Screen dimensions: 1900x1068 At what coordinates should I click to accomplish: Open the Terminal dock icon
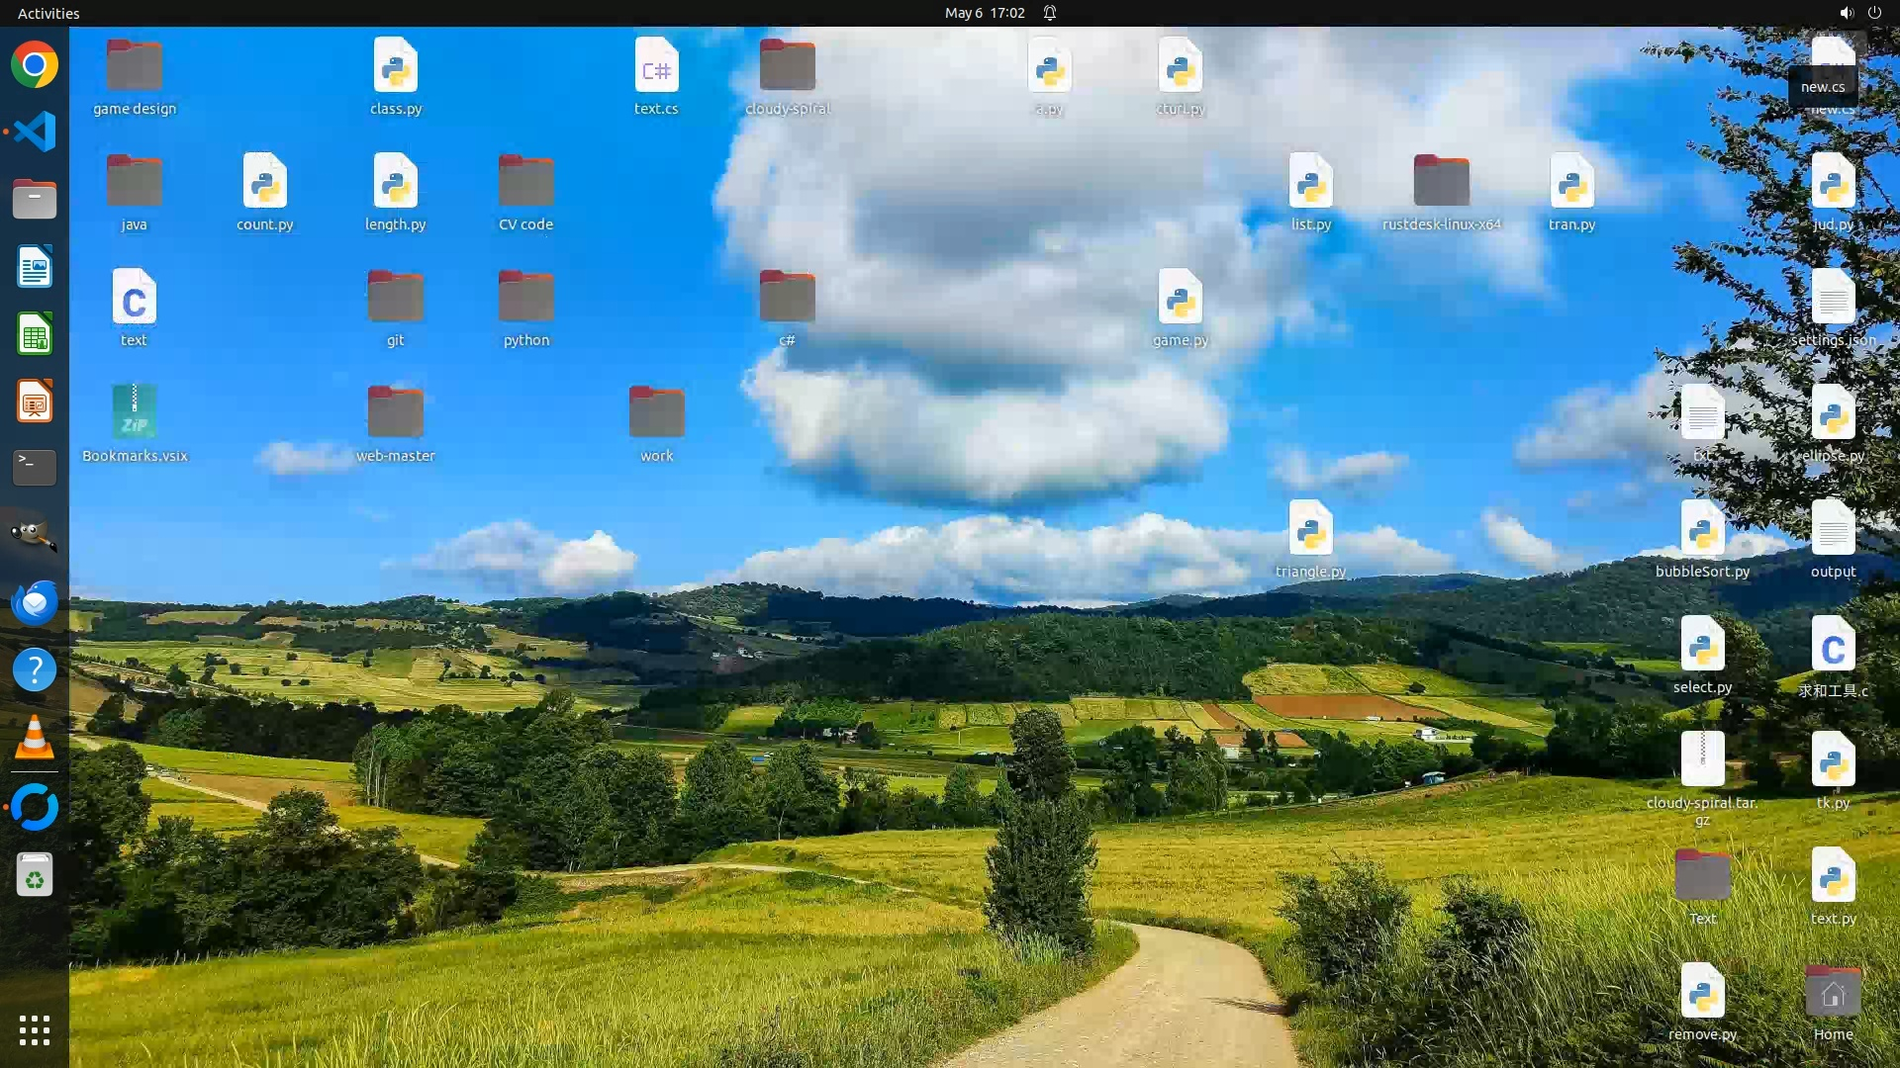[x=35, y=468]
